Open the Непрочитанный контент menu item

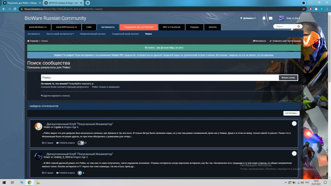click(93, 34)
